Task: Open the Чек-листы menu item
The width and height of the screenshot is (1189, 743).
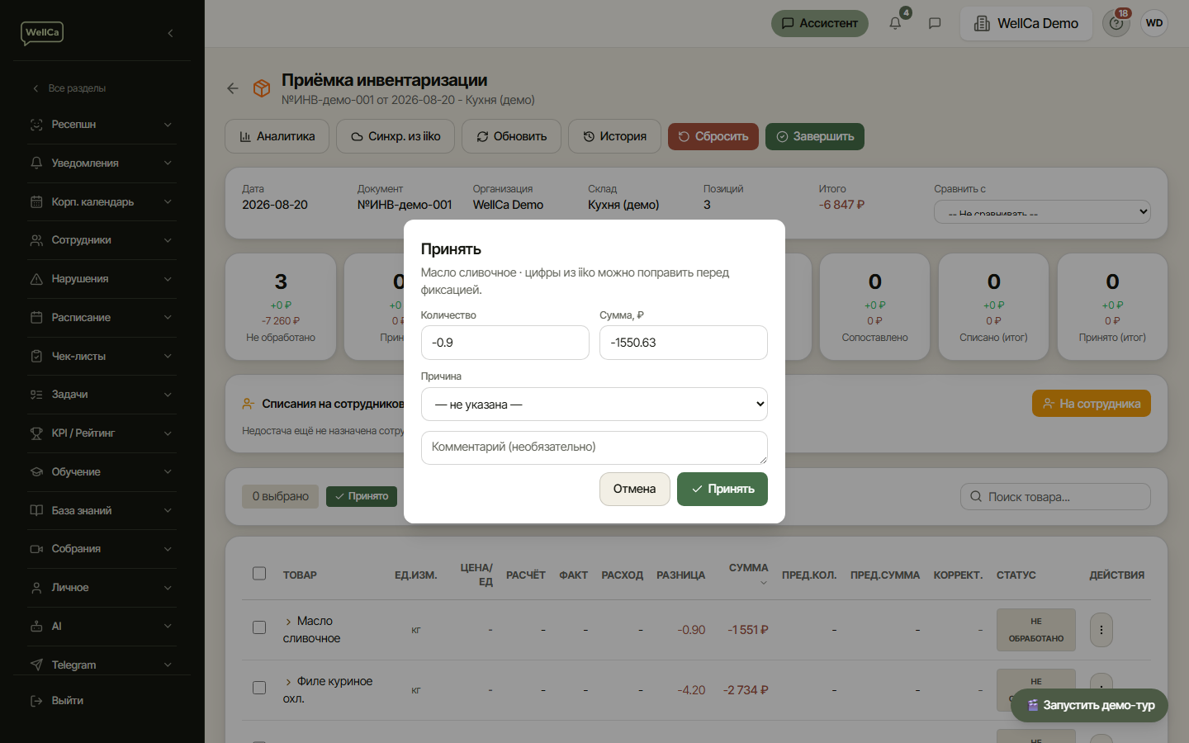Action: pos(102,357)
